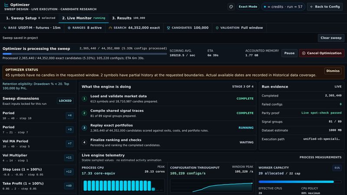Click the VALIDATION checkmark icon

[217, 28]
